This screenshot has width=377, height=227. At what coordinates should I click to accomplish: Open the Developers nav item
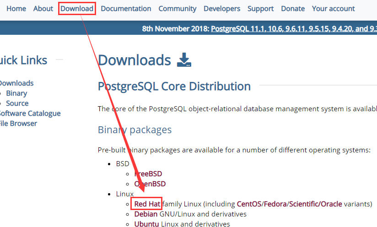pyautogui.click(x=222, y=9)
